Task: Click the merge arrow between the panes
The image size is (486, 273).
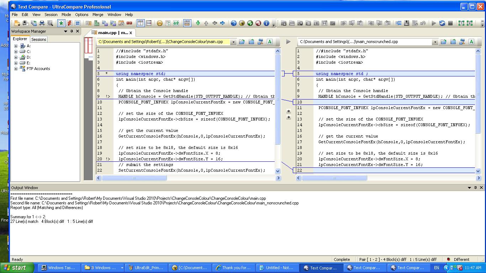Action: tap(289, 111)
